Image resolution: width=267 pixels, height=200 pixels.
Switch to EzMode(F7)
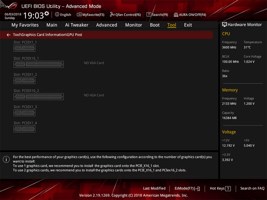coord(187,189)
